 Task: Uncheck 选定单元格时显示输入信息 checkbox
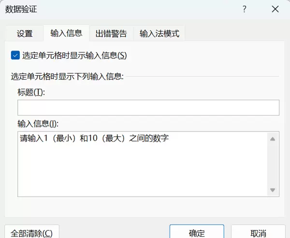pos(15,55)
